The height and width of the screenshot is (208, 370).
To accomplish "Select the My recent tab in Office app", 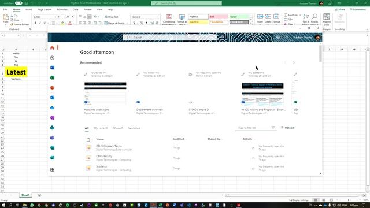I will click(x=101, y=128).
